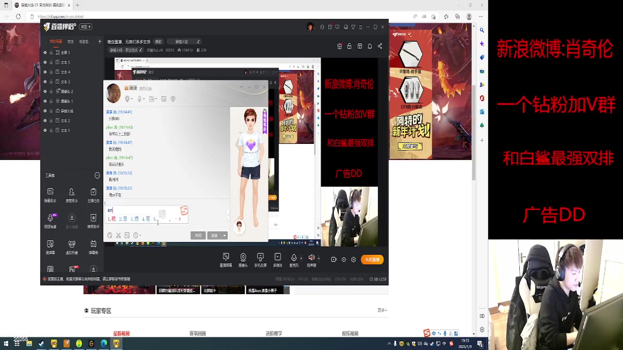Open the 房管助手 tool

pyautogui.click(x=72, y=194)
